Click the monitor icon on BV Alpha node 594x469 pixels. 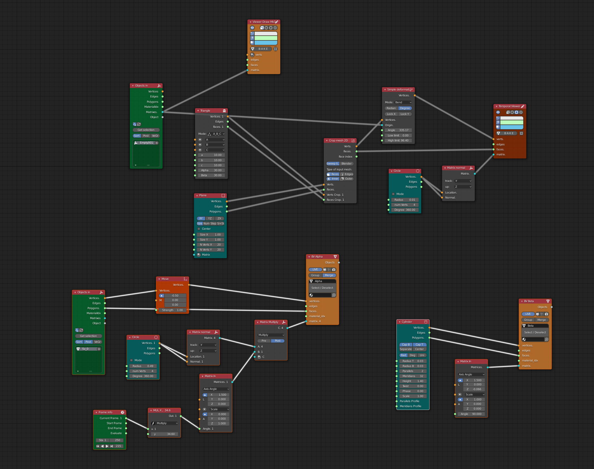coord(325,270)
